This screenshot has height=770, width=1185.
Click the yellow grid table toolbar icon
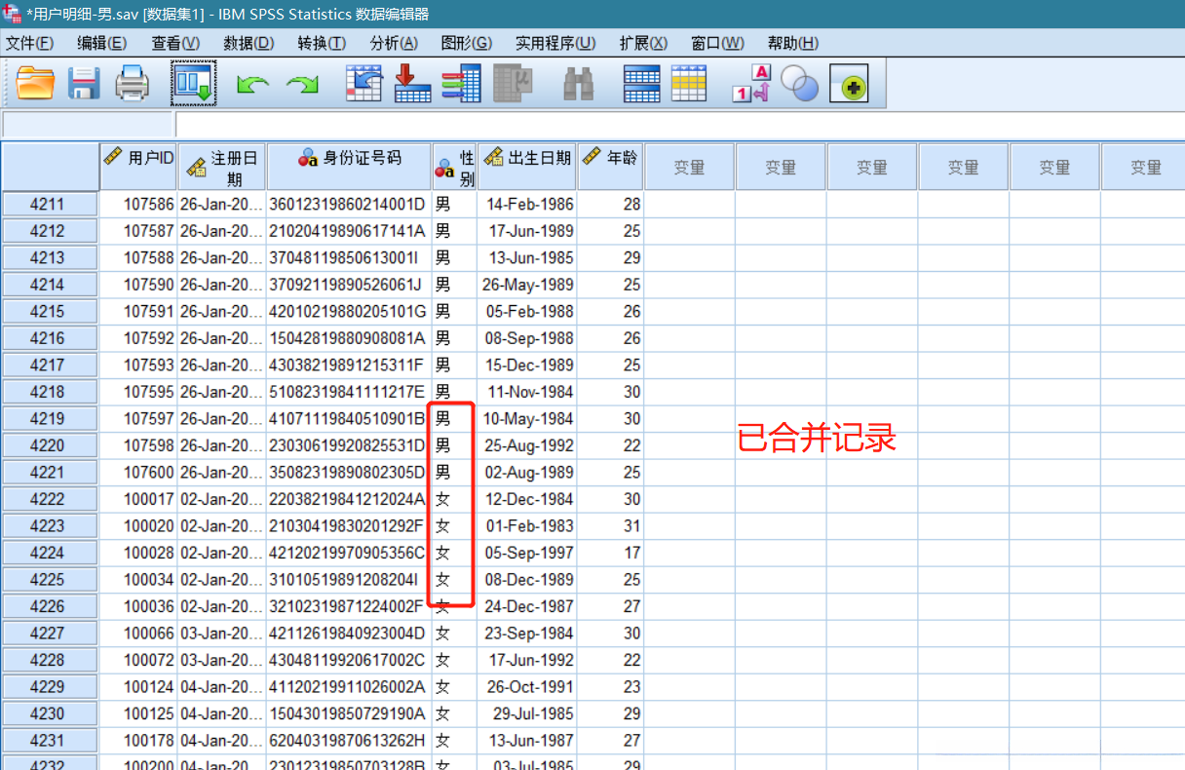688,84
